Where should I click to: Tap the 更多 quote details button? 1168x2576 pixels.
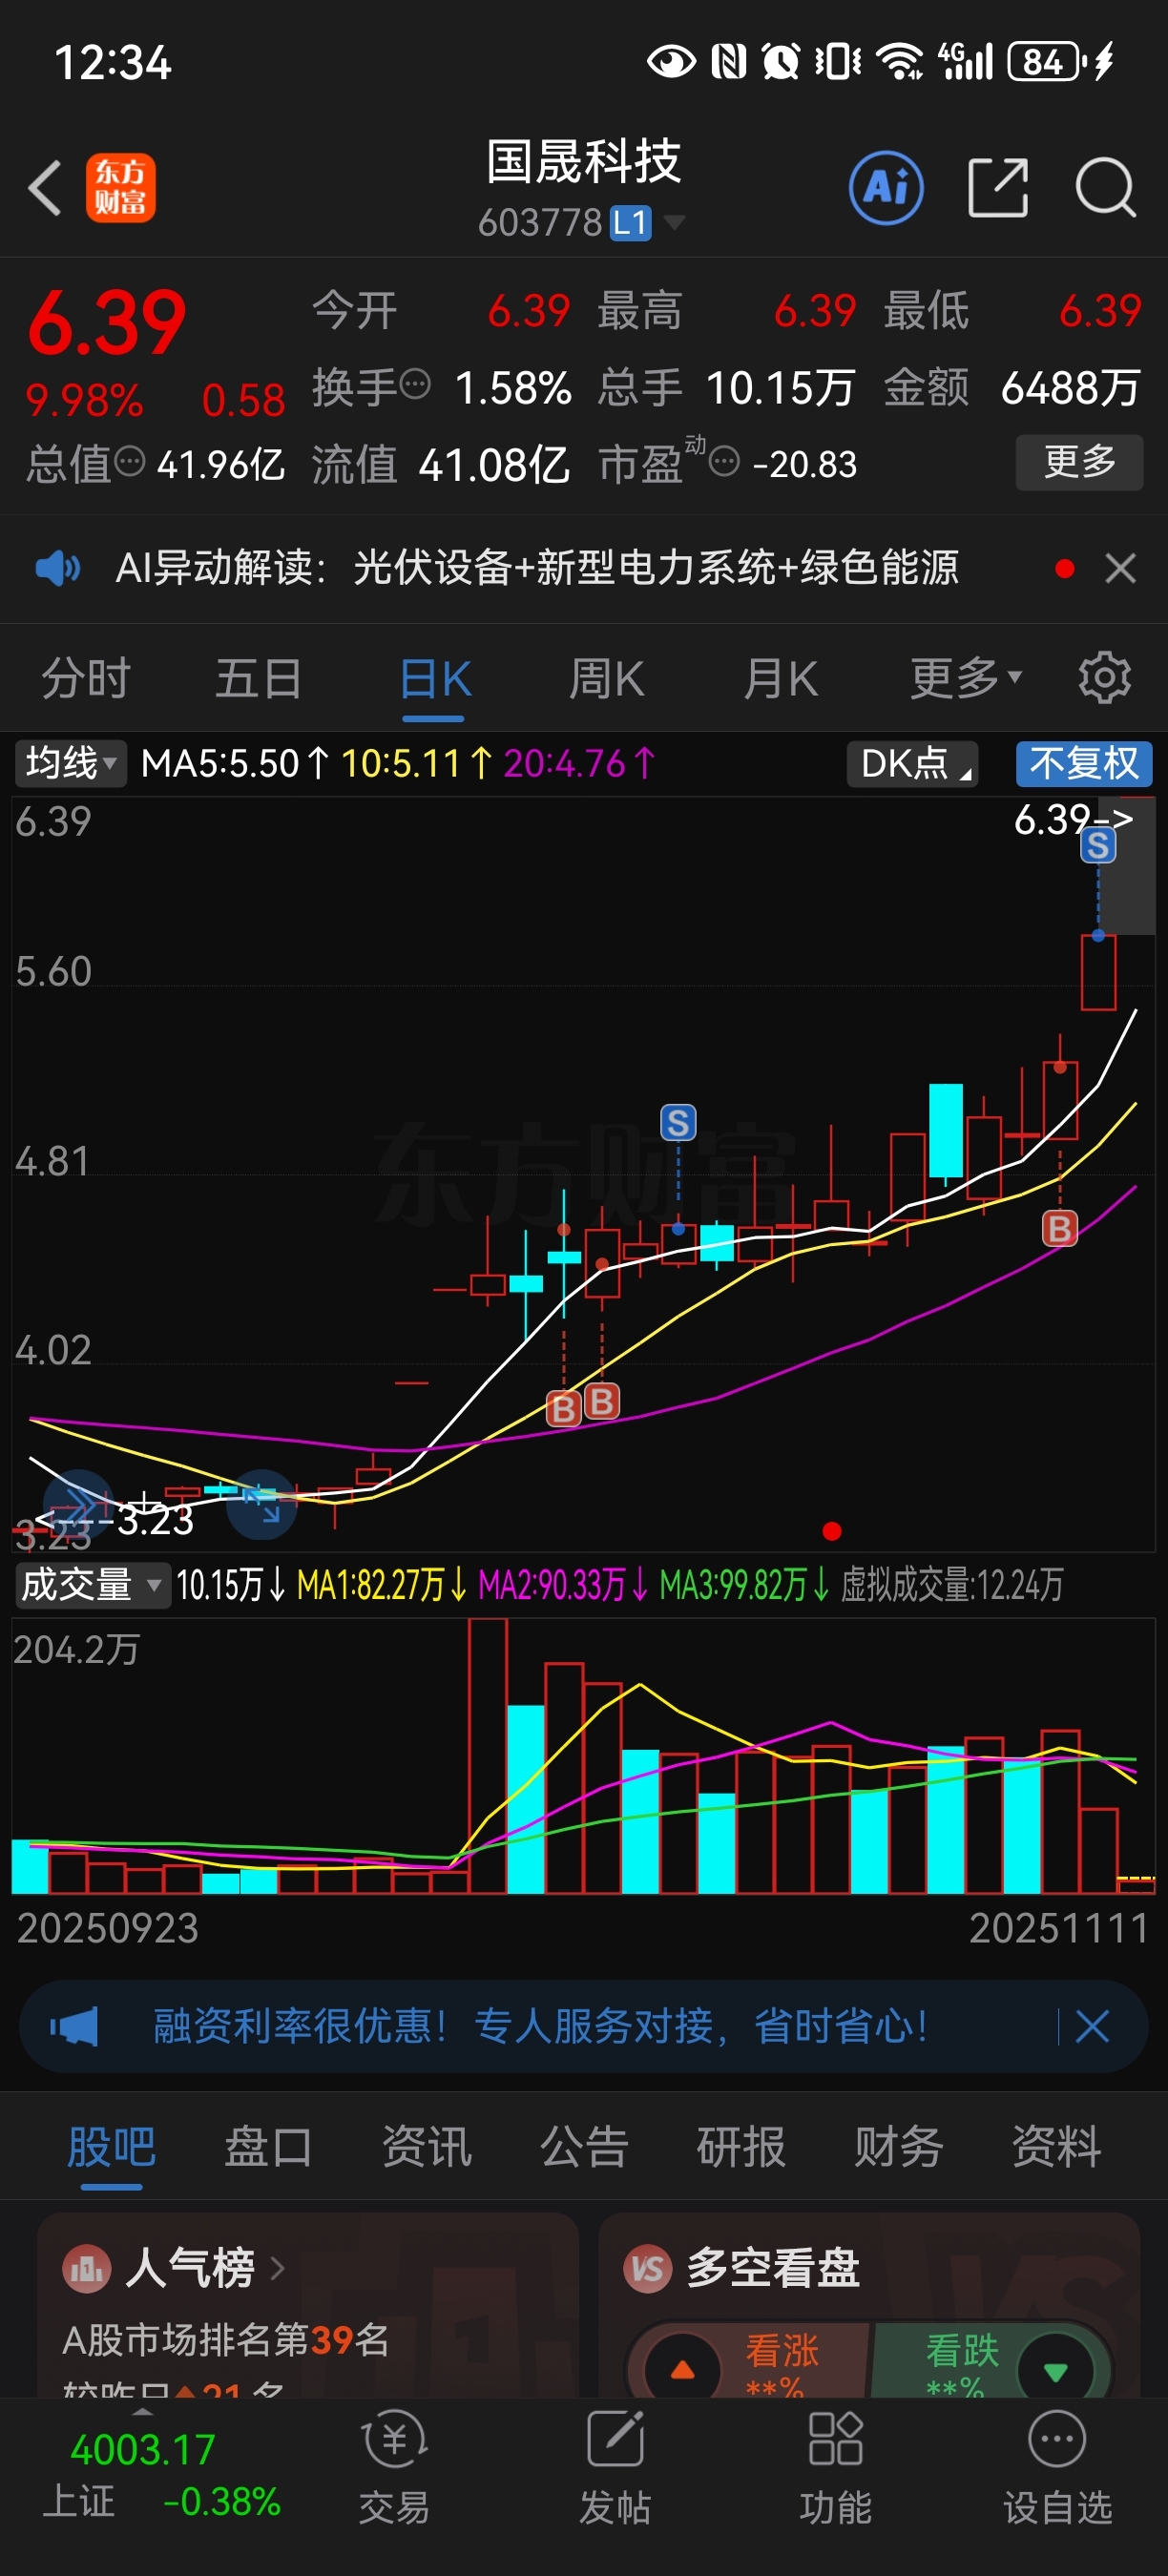tap(1079, 462)
